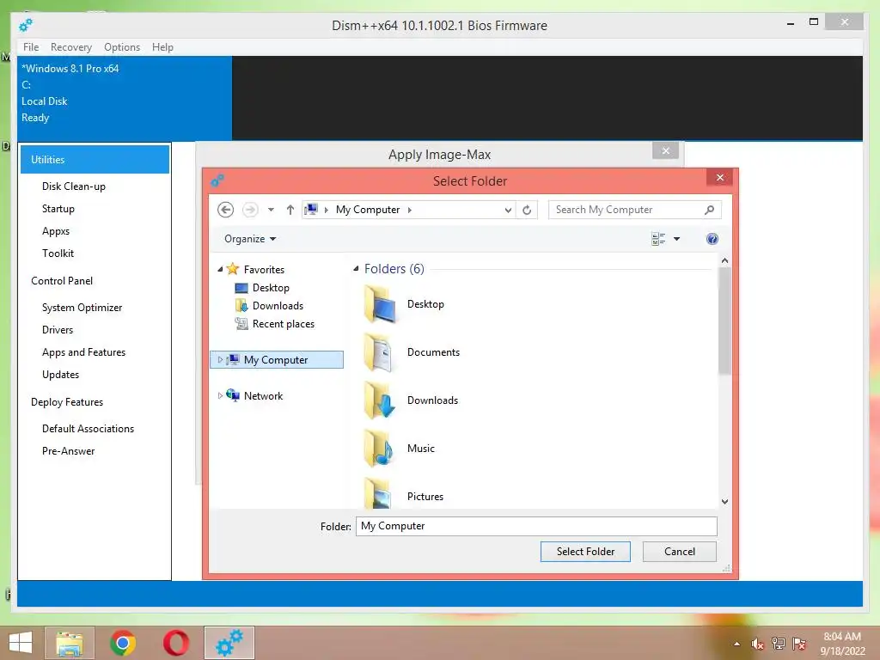This screenshot has height=660, width=880.
Task: Open Action Center flag icon
Action: [x=799, y=644]
